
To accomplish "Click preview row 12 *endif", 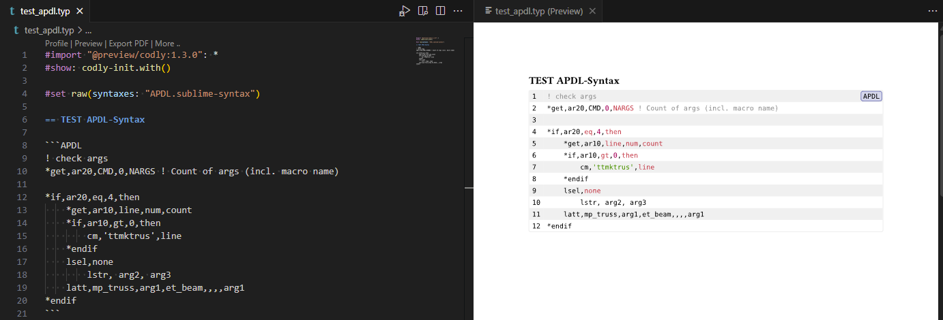I will click(x=706, y=226).
